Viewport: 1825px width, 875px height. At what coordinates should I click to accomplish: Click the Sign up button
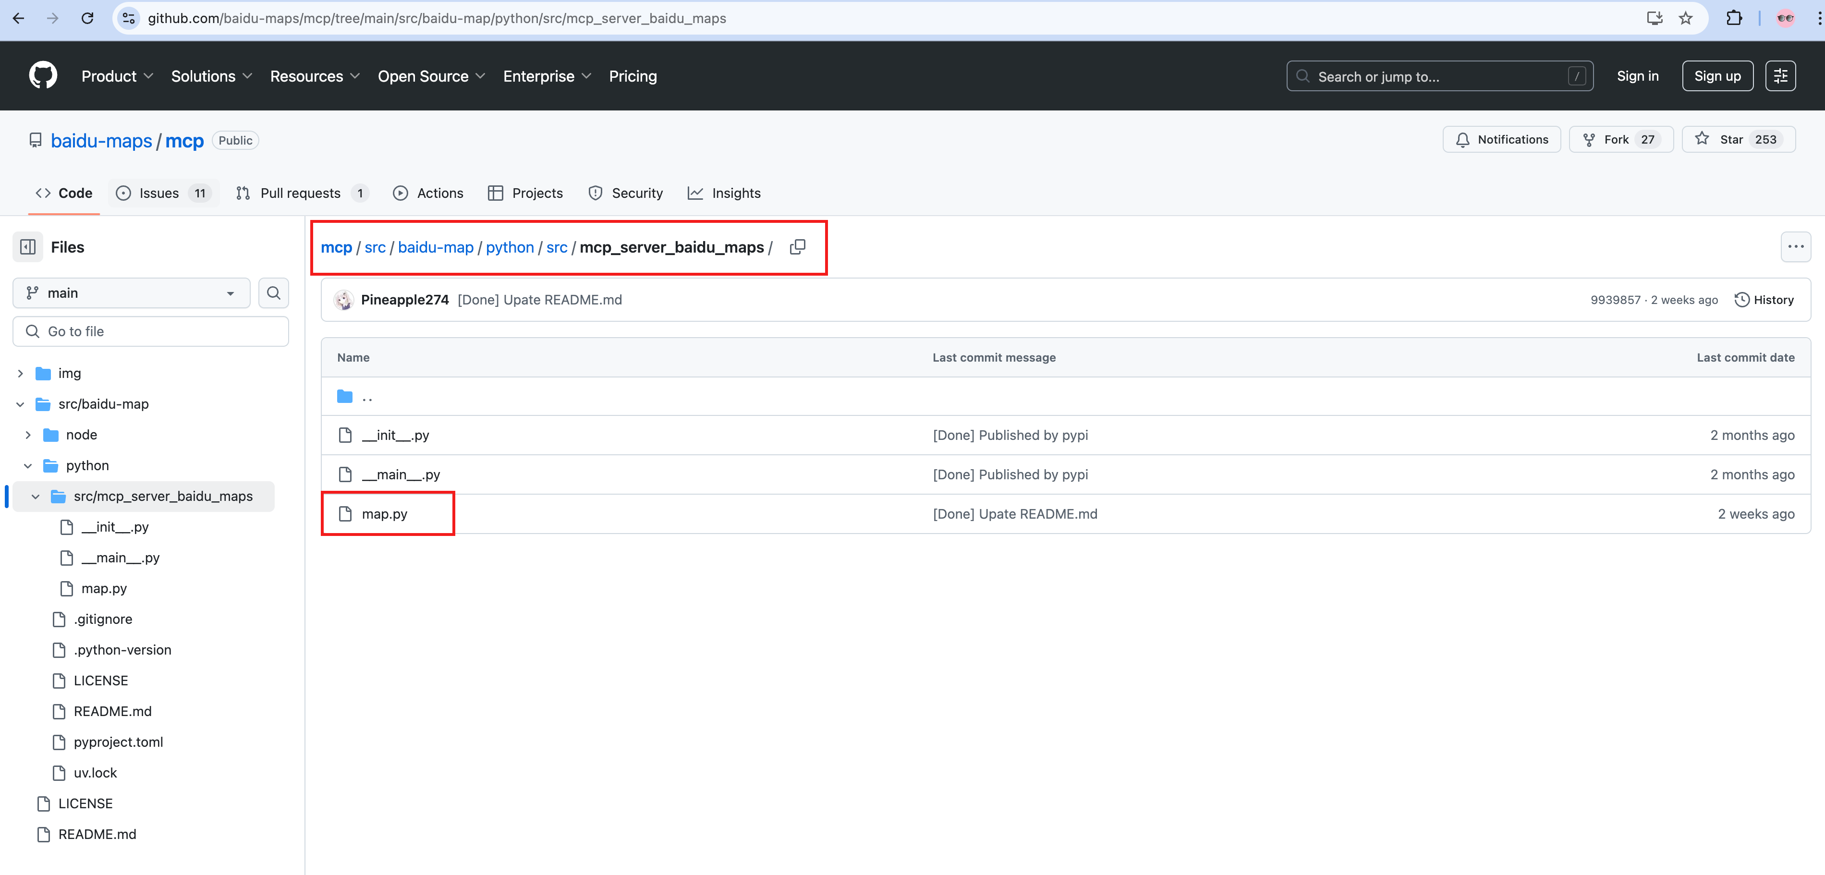click(1716, 76)
